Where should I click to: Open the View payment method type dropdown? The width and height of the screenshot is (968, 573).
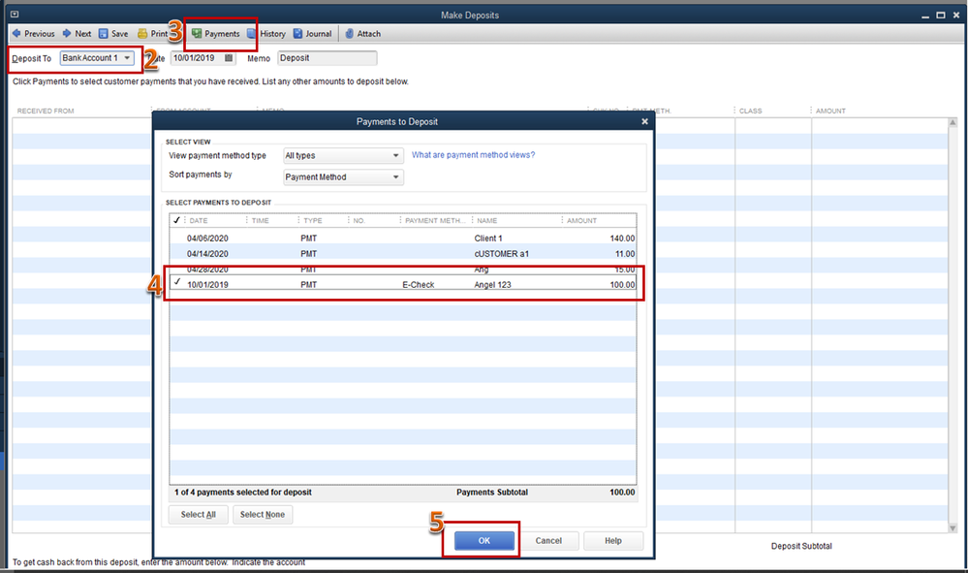[x=343, y=155]
